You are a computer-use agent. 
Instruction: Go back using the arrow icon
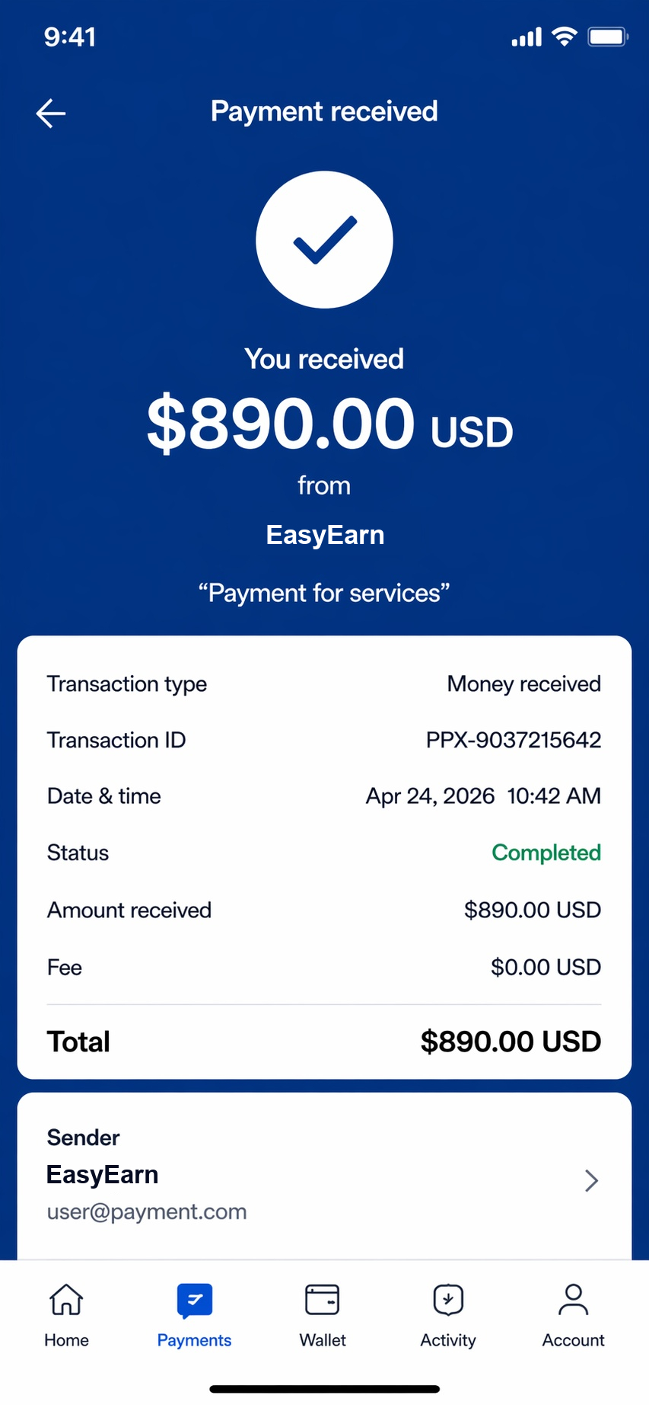(51, 114)
